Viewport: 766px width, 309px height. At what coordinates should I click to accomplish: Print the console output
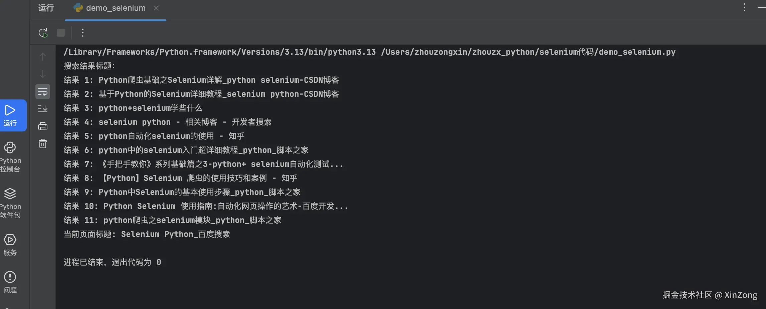pos(43,126)
